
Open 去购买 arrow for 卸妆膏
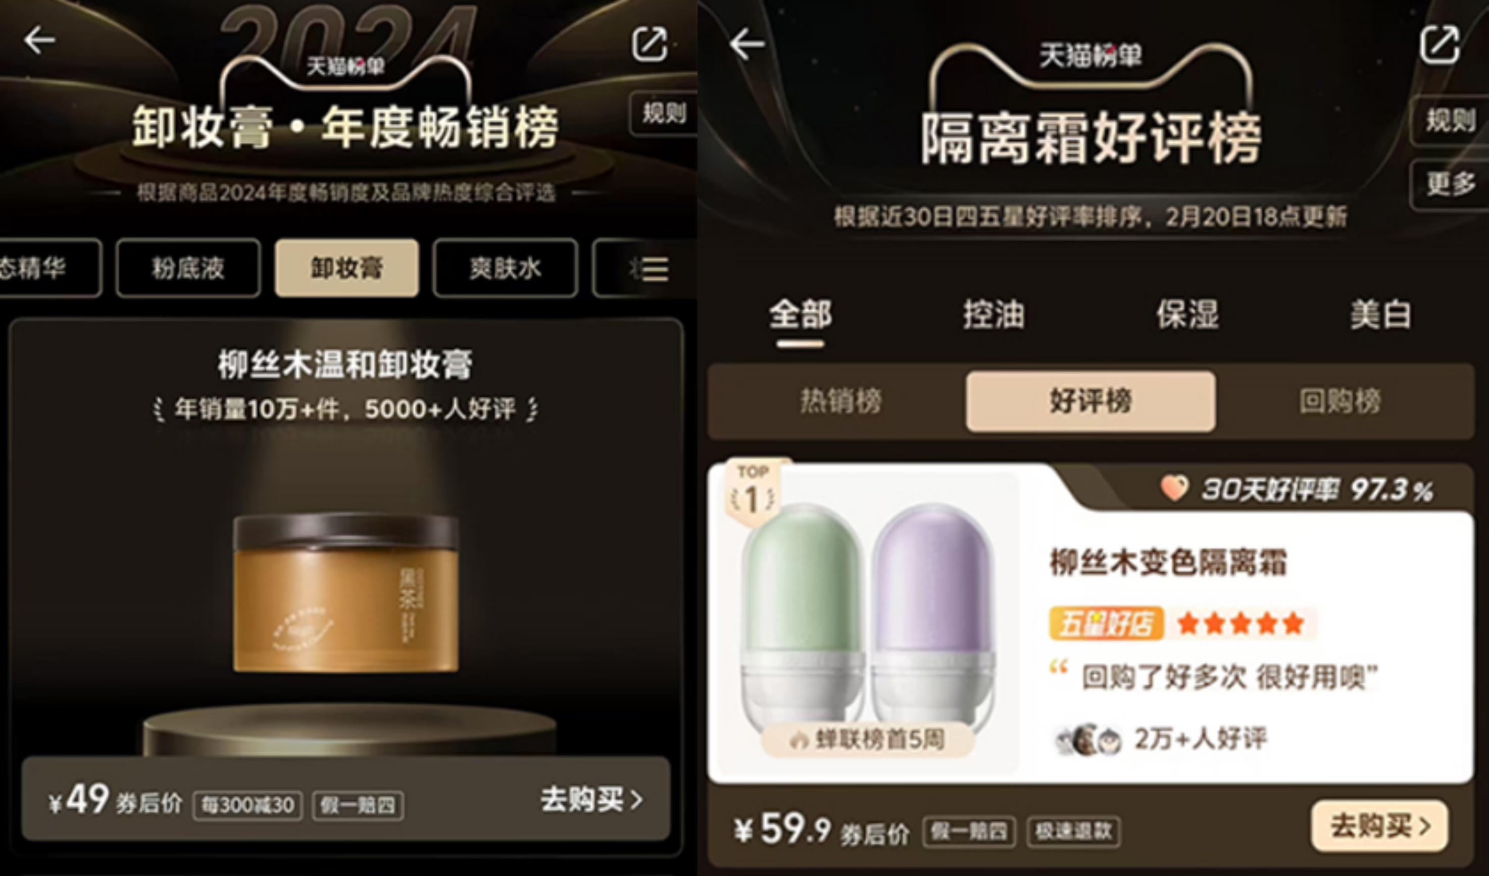point(591,799)
